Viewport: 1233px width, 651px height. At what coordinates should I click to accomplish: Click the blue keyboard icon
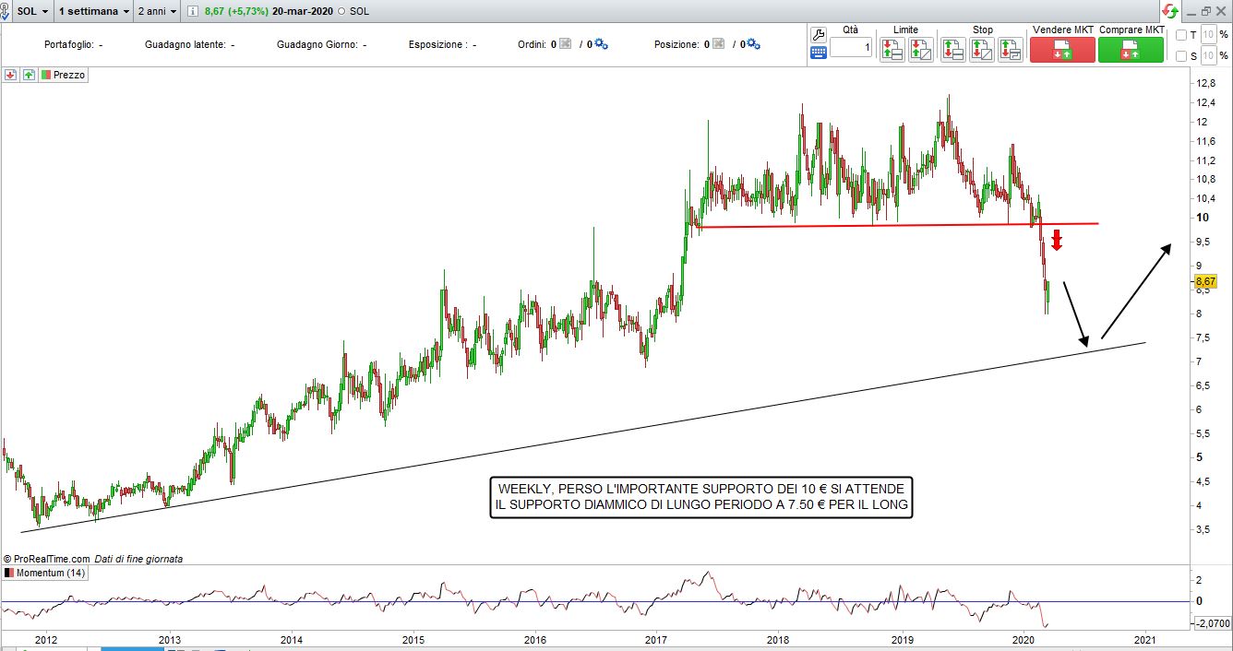click(x=818, y=53)
